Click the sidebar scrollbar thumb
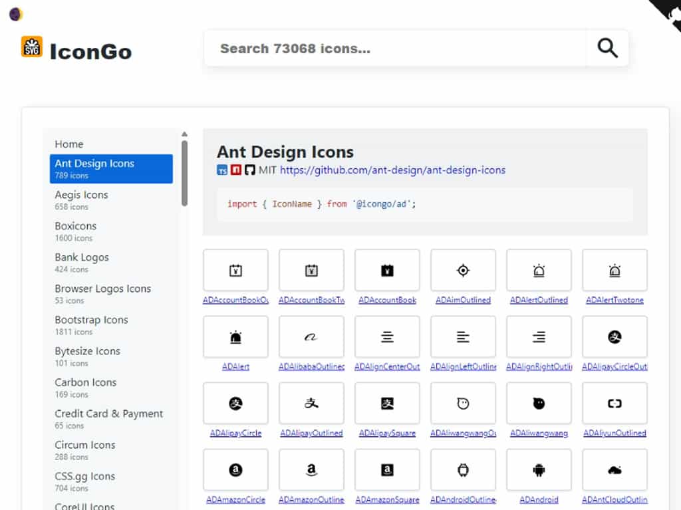The width and height of the screenshot is (681, 510). click(185, 173)
